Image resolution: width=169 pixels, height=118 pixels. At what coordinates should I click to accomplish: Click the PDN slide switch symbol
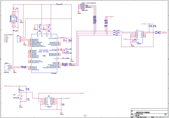[x=20, y=98]
